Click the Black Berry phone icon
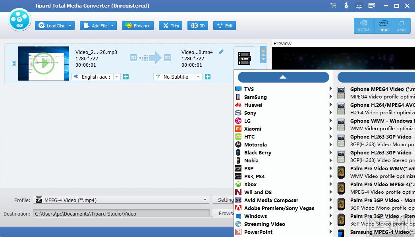 coord(238,152)
